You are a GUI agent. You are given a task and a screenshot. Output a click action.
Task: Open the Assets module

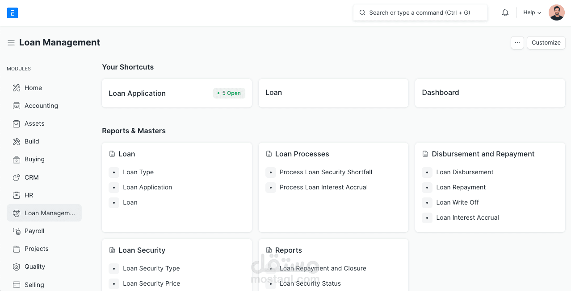(x=34, y=123)
